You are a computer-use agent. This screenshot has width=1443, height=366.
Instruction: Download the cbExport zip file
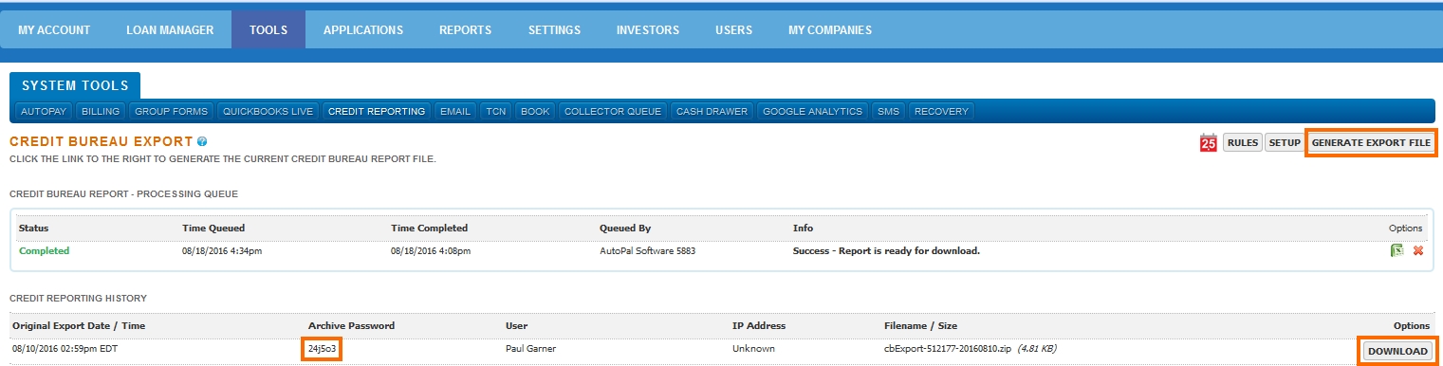coord(1397,351)
